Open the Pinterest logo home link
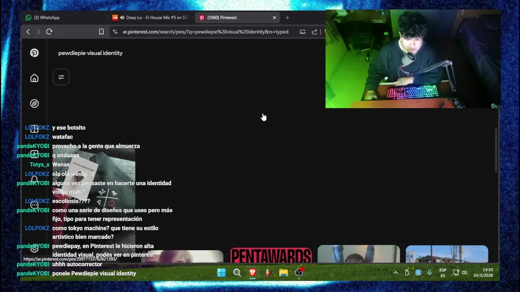The image size is (520, 292). pos(34,53)
